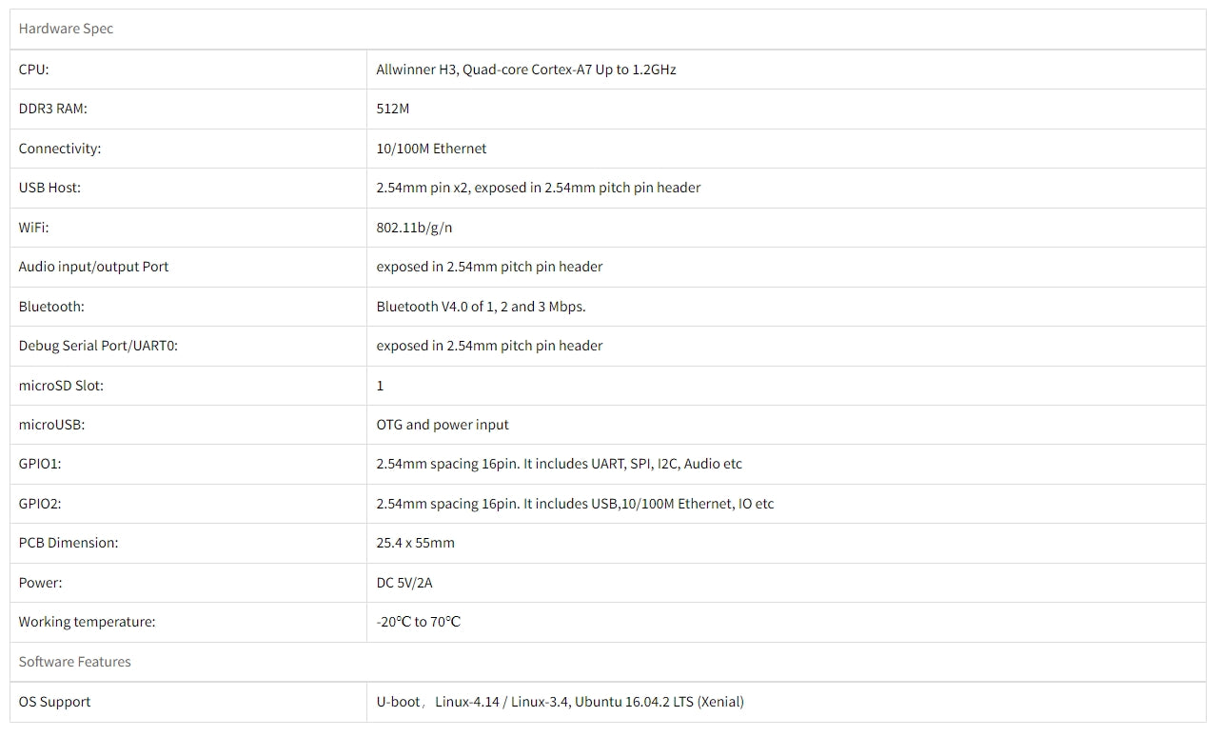Click the 10/100M Ethernet connectivity value
The height and width of the screenshot is (737, 1221).
click(431, 149)
